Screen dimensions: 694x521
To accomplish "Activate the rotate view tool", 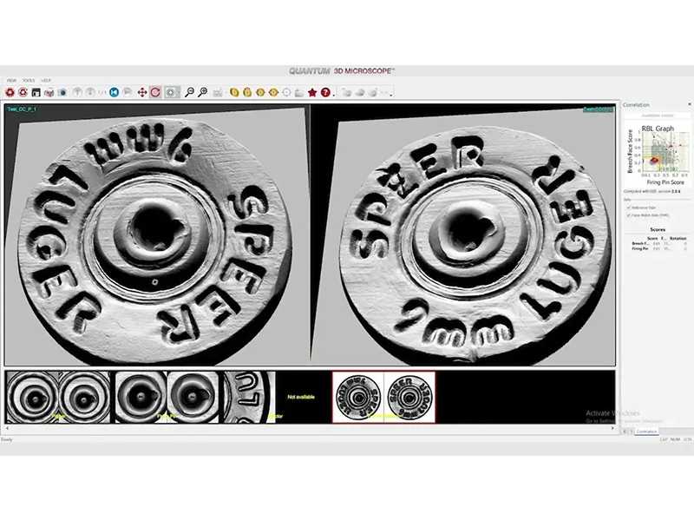I will tap(154, 89).
